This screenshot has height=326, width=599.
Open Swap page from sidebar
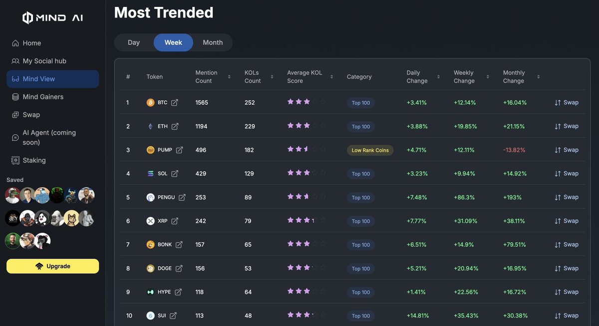(52, 115)
